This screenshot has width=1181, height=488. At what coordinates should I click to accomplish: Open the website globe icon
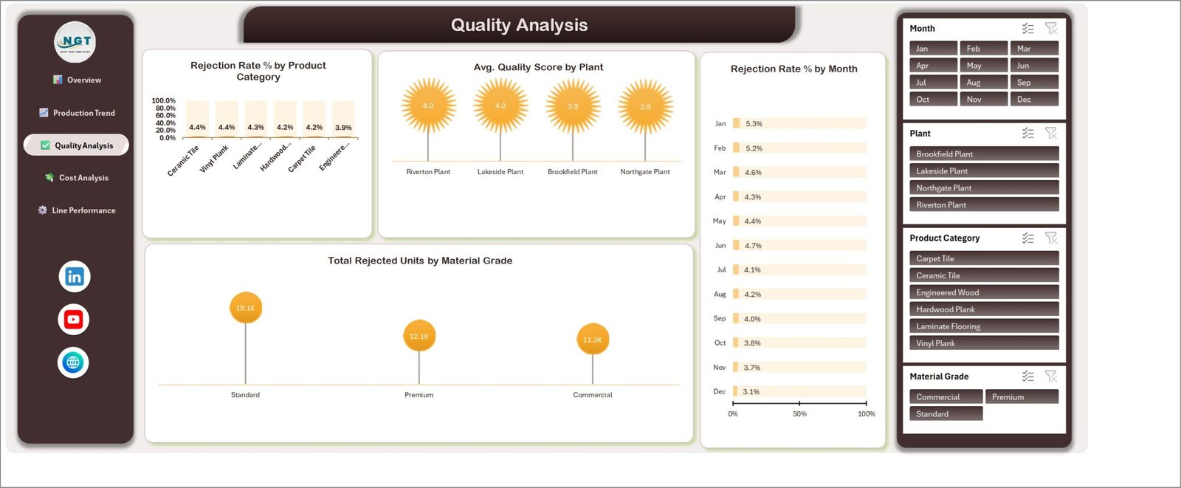pos(73,362)
